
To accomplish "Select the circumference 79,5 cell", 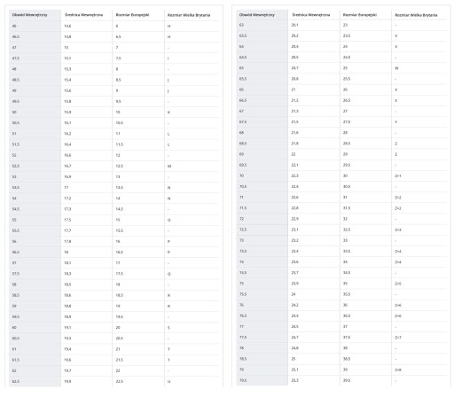I will [x=243, y=380].
